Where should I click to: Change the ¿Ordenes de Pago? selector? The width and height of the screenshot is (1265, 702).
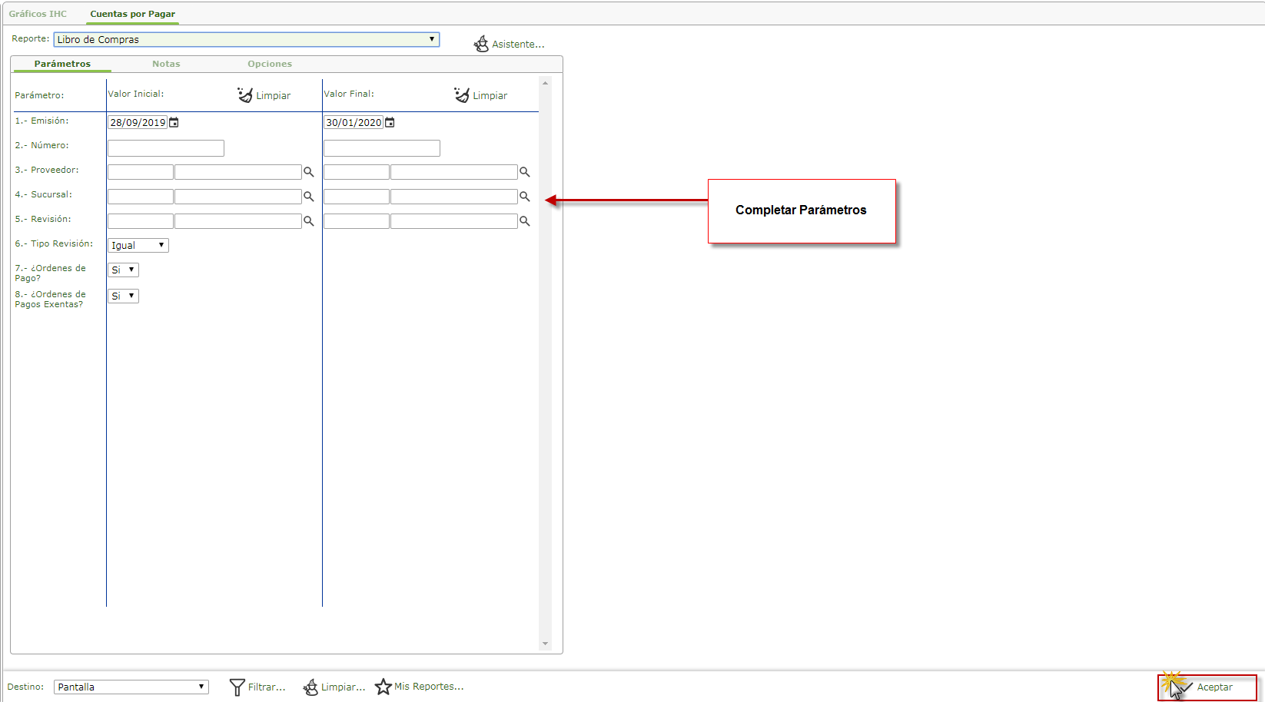pos(123,270)
